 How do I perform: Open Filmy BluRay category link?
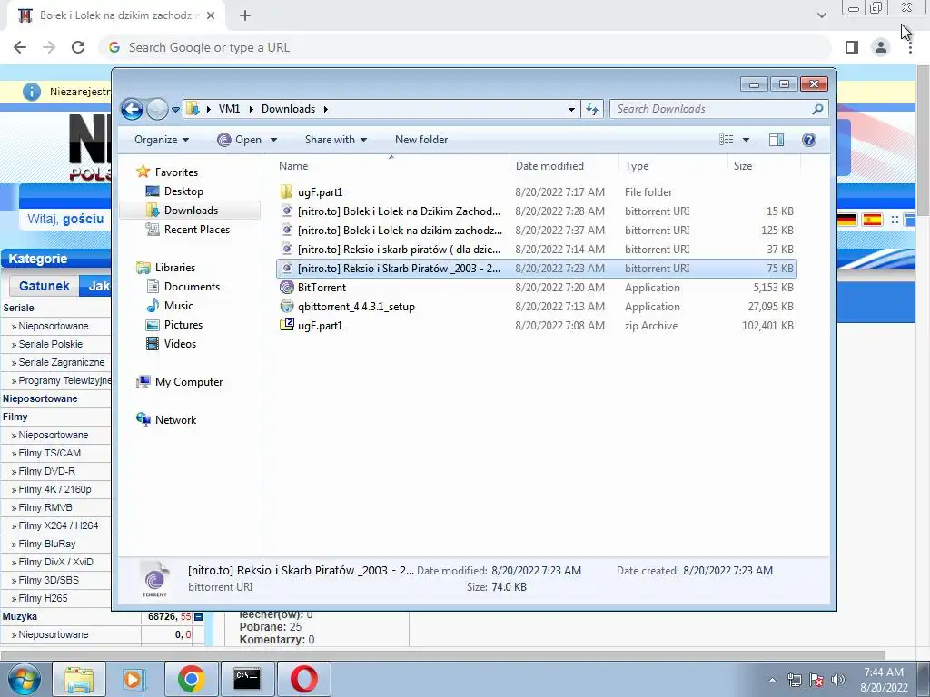tap(47, 545)
